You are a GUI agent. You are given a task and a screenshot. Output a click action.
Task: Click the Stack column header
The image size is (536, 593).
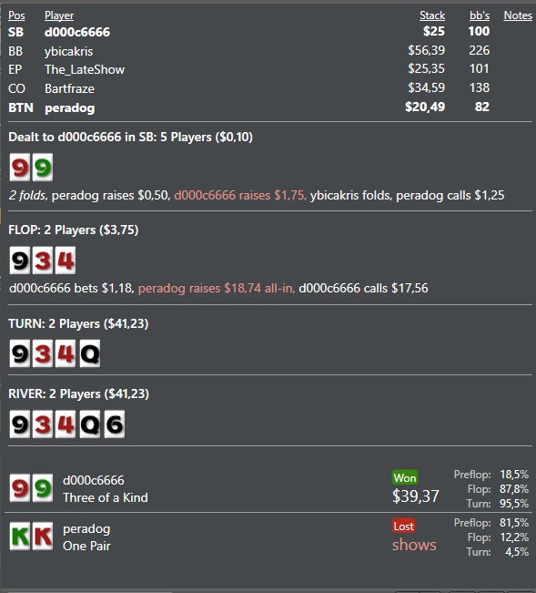tap(432, 15)
